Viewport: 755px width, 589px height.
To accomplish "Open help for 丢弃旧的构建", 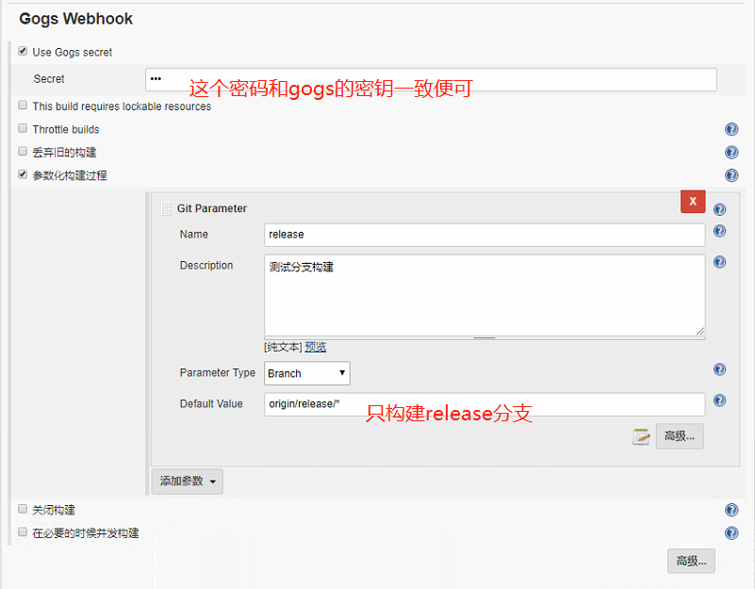I will click(731, 152).
